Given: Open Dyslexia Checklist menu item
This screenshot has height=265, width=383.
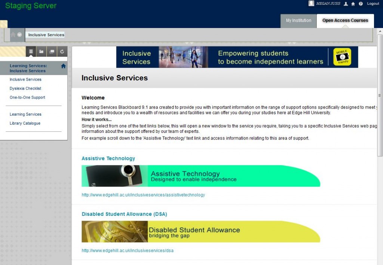Looking at the screenshot, I should coord(25,88).
